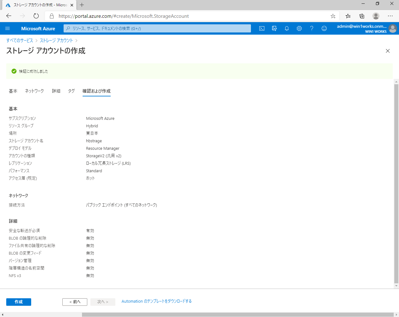The image size is (399, 317).
Task: Select the Microsoft Azure subscription value
Action: coord(100,119)
